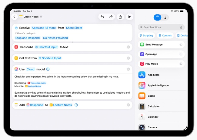
Task: Select the Controls category chip
Action: [165, 36]
